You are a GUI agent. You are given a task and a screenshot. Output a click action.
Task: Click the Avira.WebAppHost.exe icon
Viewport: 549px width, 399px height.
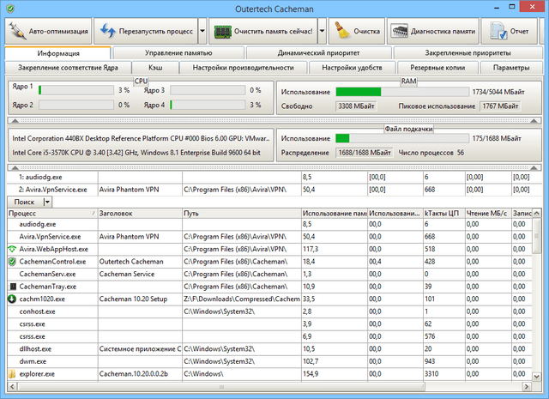point(12,249)
